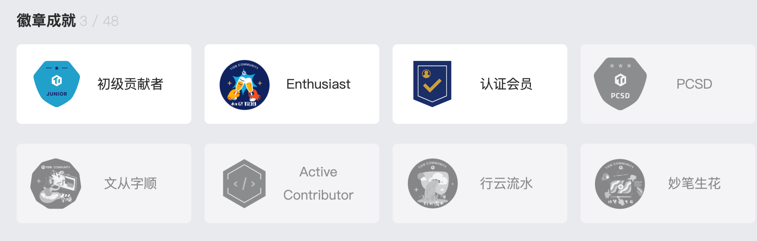The width and height of the screenshot is (757, 241).
Task: Click the 文从字顺 badge label
Action: (x=130, y=183)
